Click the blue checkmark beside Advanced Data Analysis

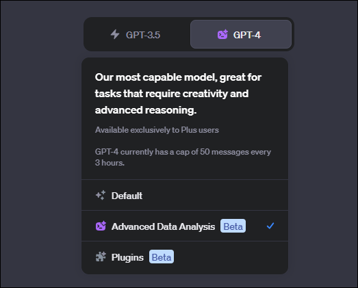(x=270, y=226)
